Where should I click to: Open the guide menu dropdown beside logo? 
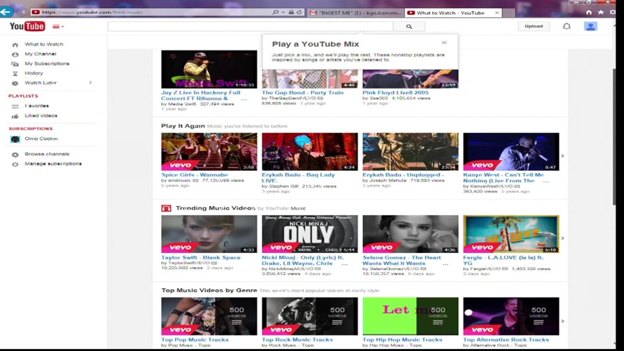[x=58, y=27]
